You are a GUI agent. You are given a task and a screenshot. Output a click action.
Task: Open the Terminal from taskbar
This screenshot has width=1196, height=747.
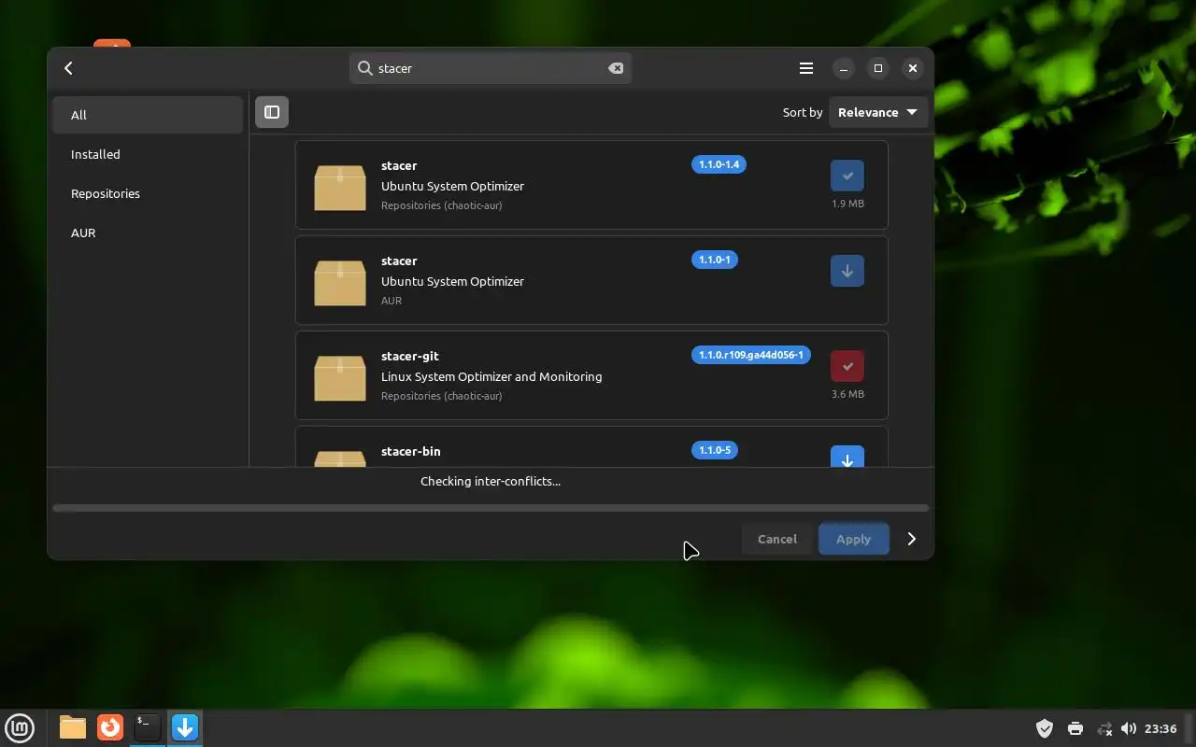point(148,727)
